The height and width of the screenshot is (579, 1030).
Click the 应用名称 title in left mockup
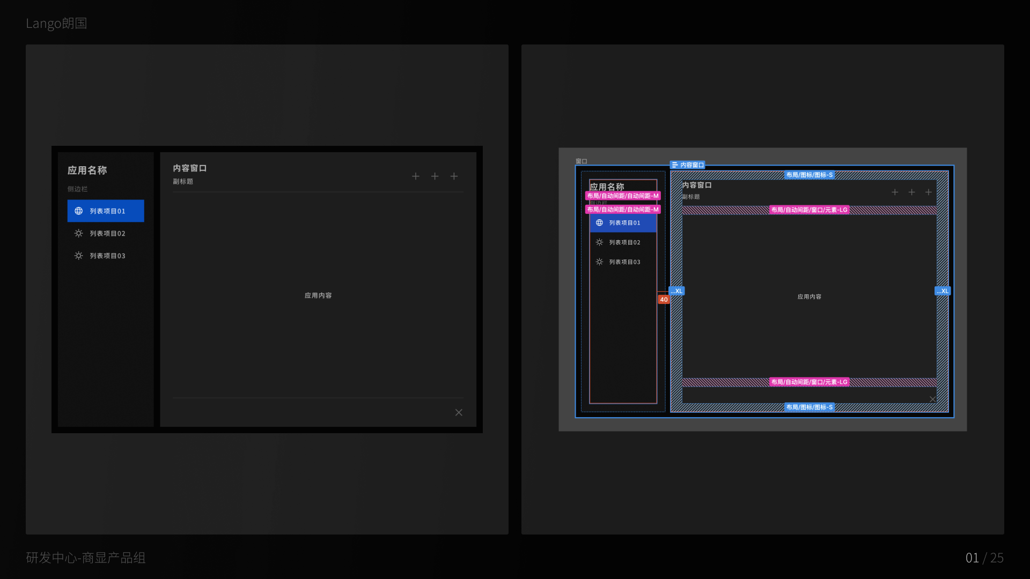(x=87, y=170)
